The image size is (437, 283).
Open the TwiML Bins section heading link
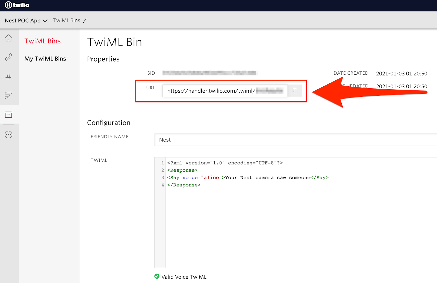(x=43, y=41)
